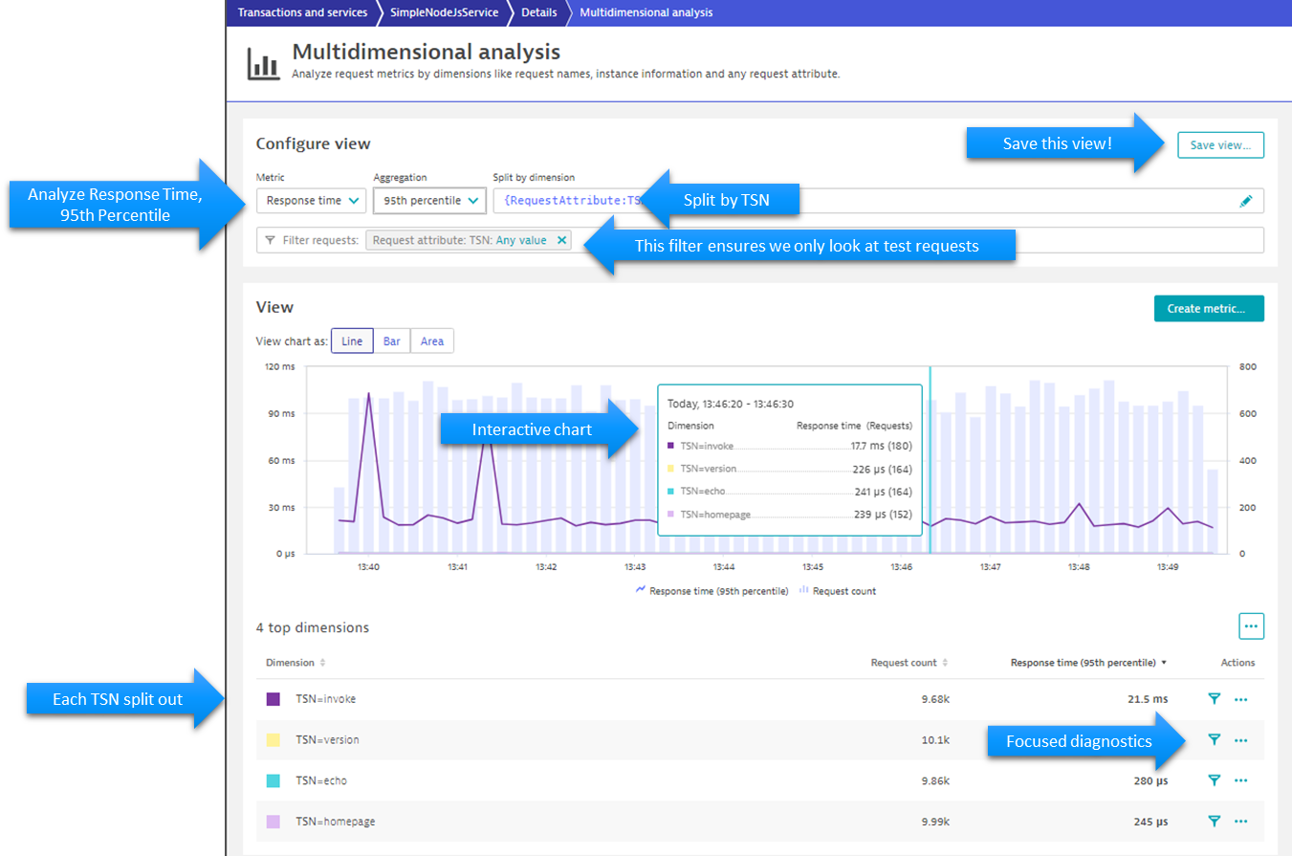Apply focused diagnostics filter on TSN=homepage
The height and width of the screenshot is (856, 1292).
pyautogui.click(x=1215, y=821)
